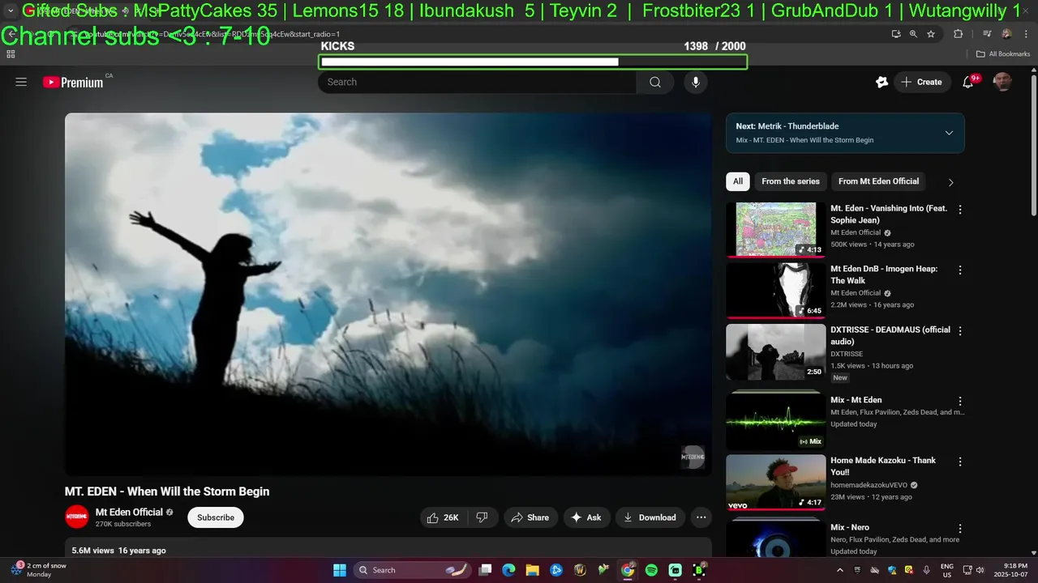Open Microsoft Edge from the taskbar
Viewport: 1038px width, 583px height.
tap(508, 570)
